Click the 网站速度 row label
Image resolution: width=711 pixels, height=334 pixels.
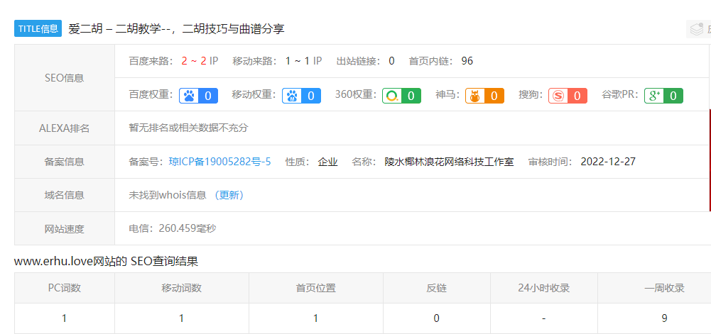click(65, 228)
